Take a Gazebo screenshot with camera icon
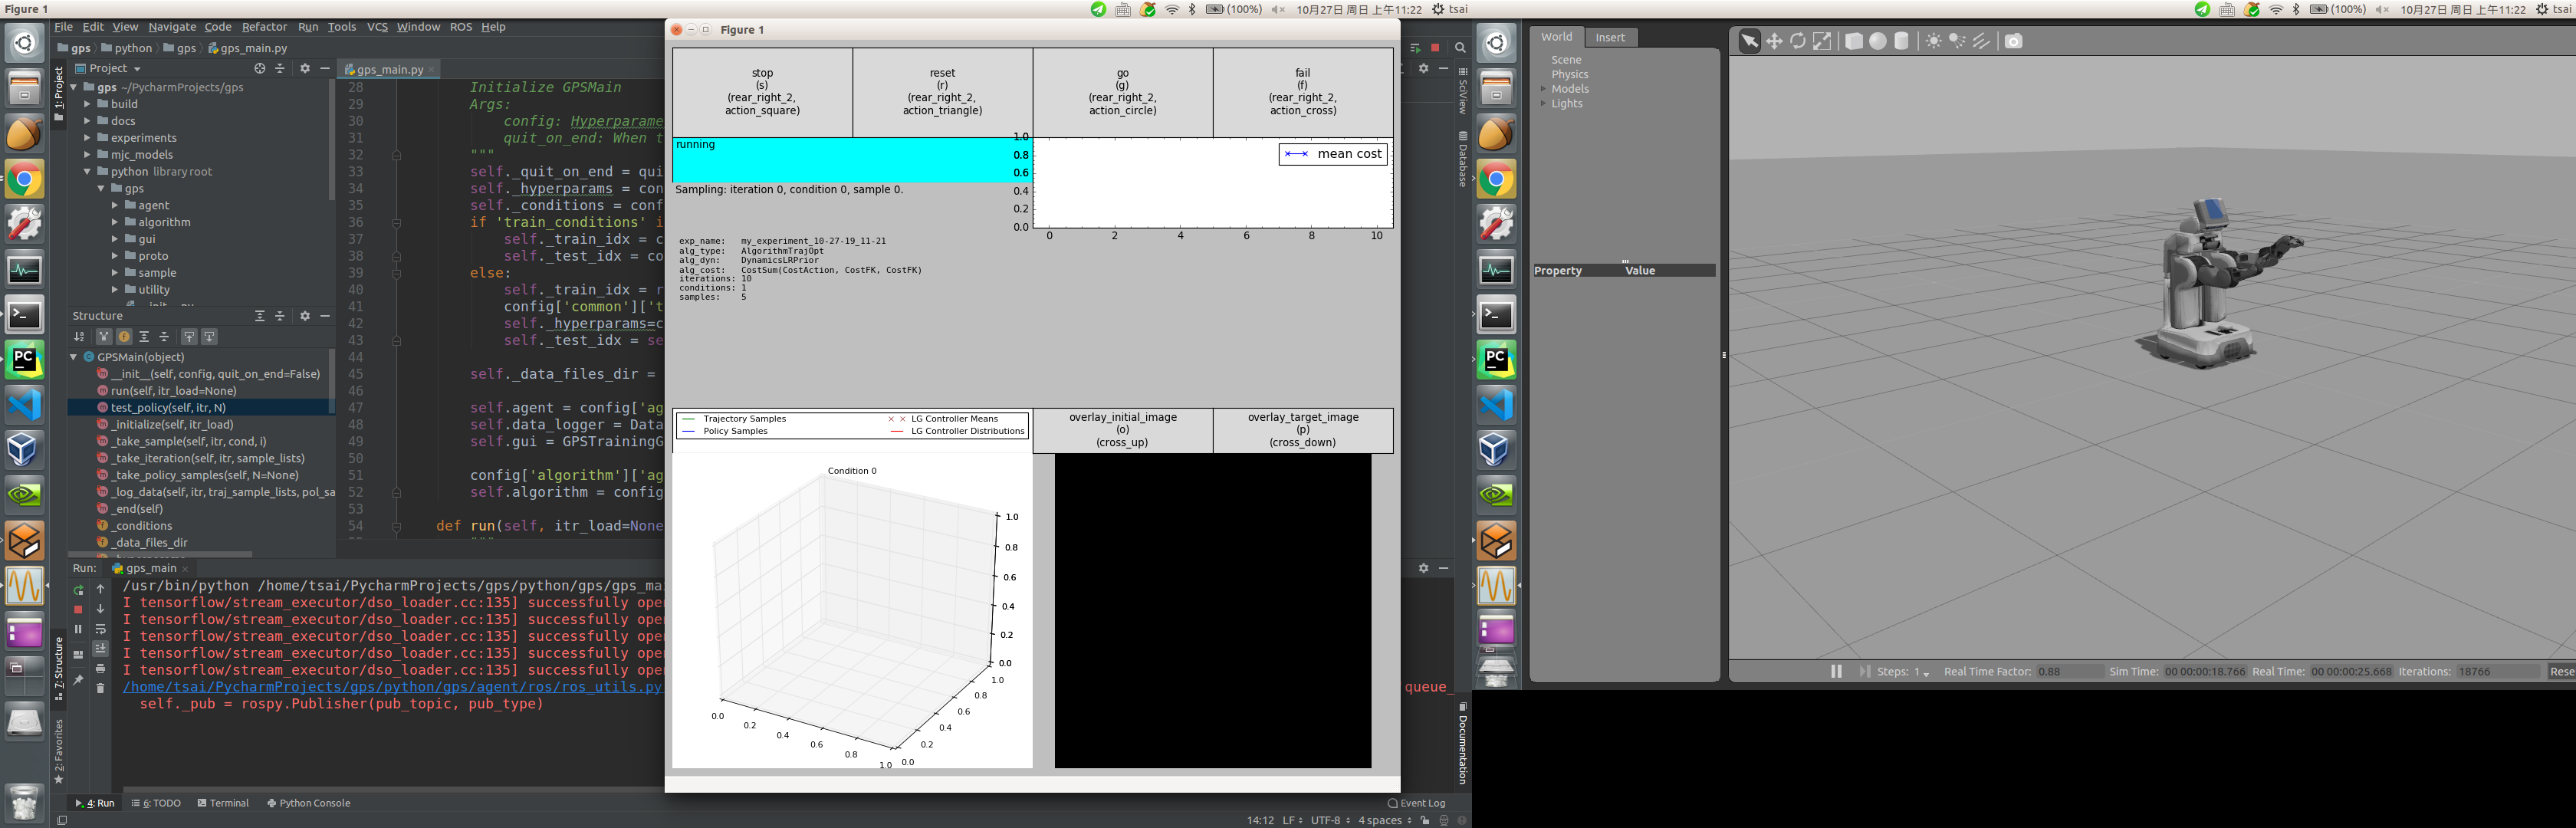Image resolution: width=2576 pixels, height=828 pixels. (x=2014, y=41)
